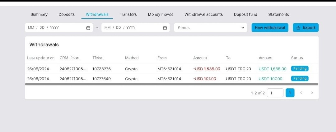Start a New withdrawal
The height and width of the screenshot is (132, 336).
(x=270, y=28)
